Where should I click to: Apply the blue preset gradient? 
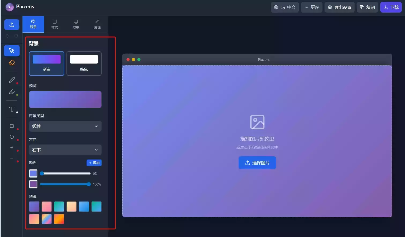[84, 206]
